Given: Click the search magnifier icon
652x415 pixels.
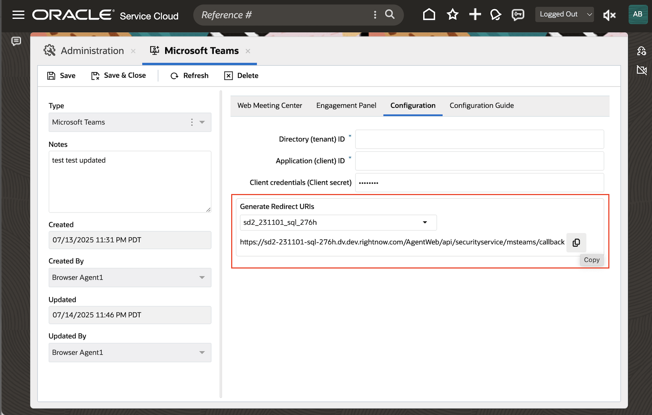Looking at the screenshot, I should coord(390,15).
